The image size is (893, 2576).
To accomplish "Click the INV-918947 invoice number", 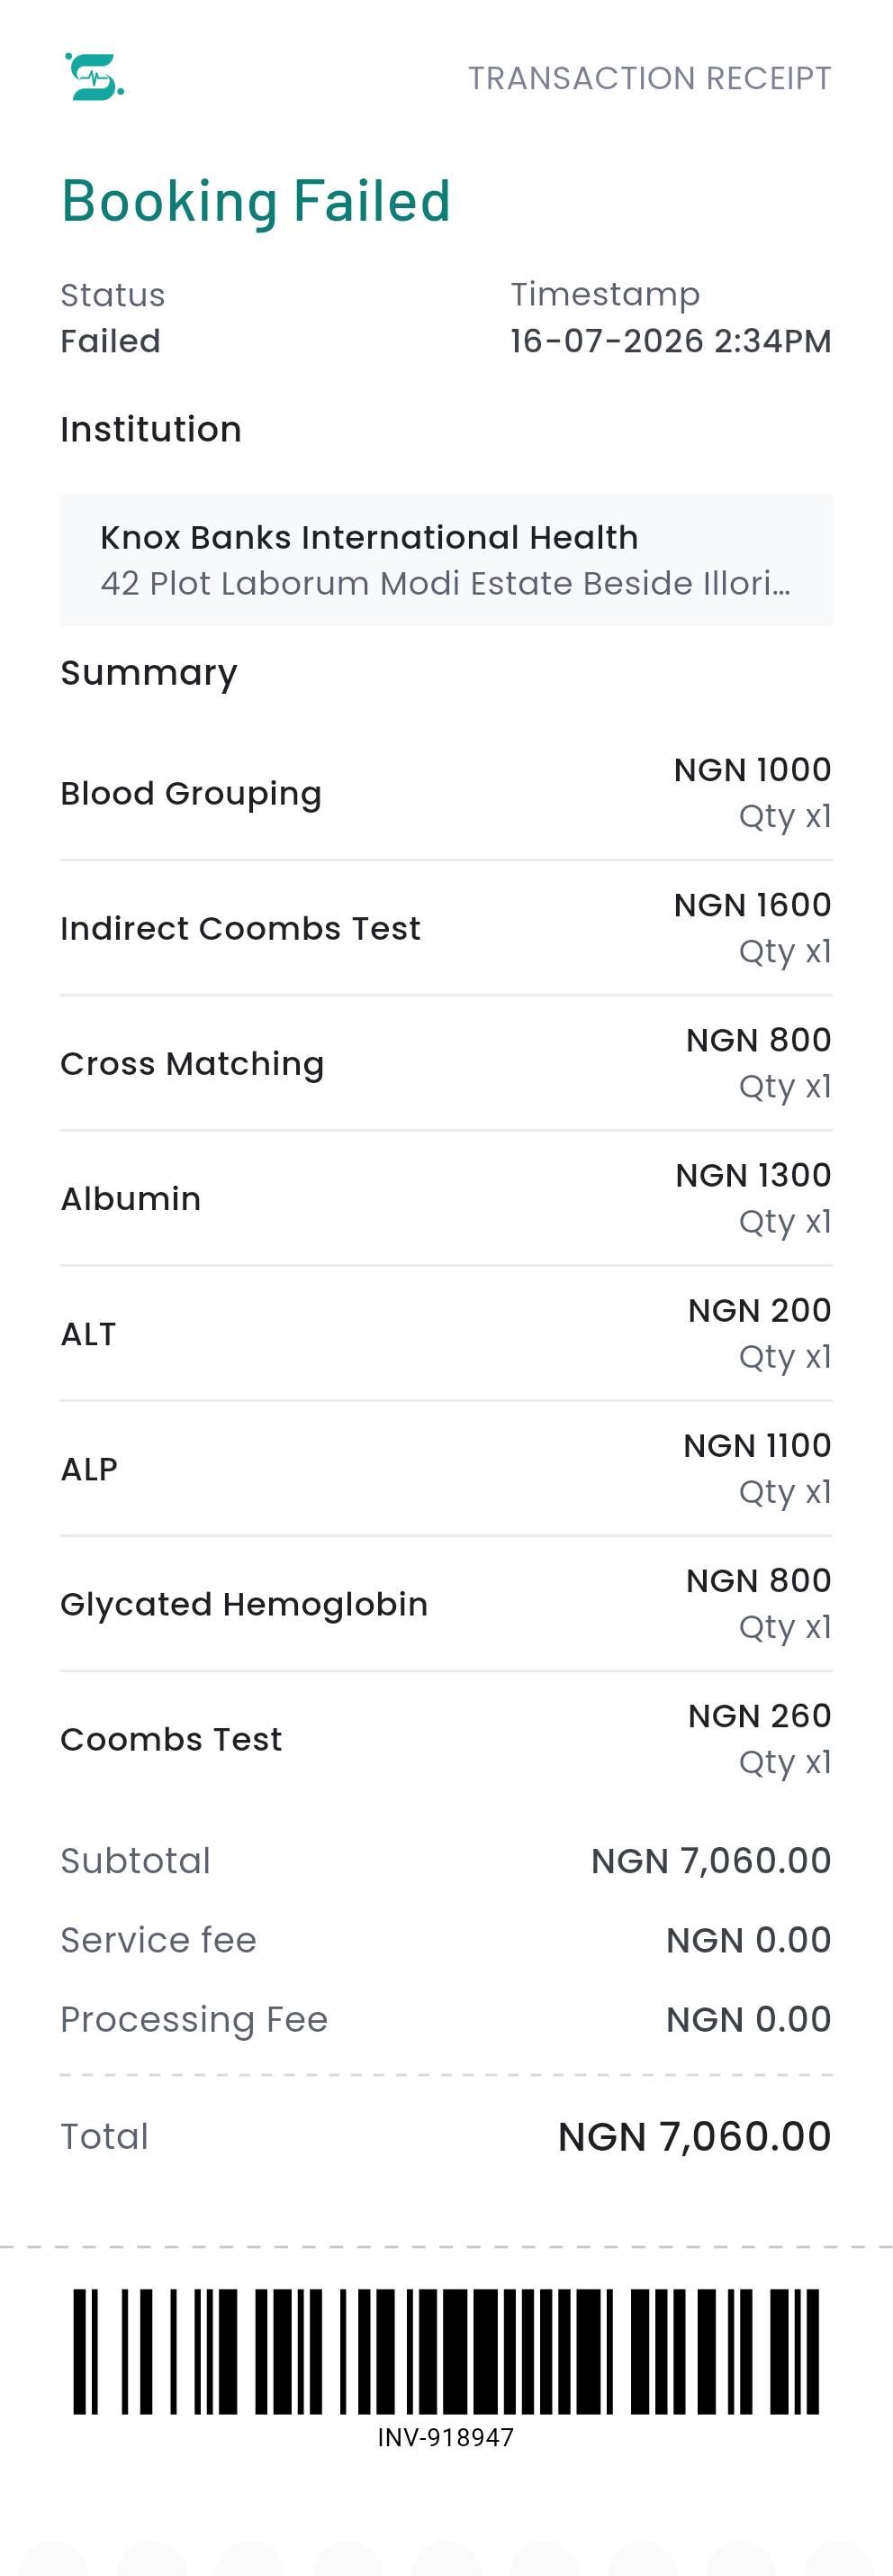I will click(446, 2438).
